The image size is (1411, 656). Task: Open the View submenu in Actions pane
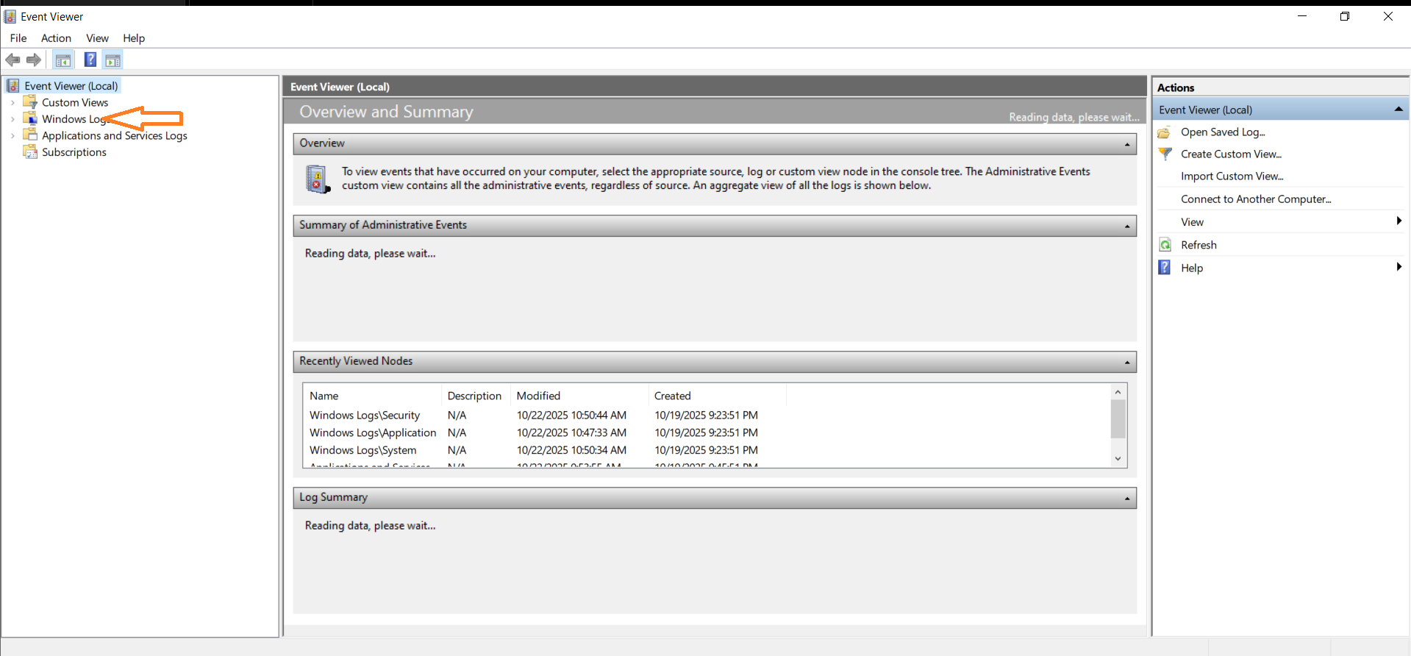pos(1192,222)
